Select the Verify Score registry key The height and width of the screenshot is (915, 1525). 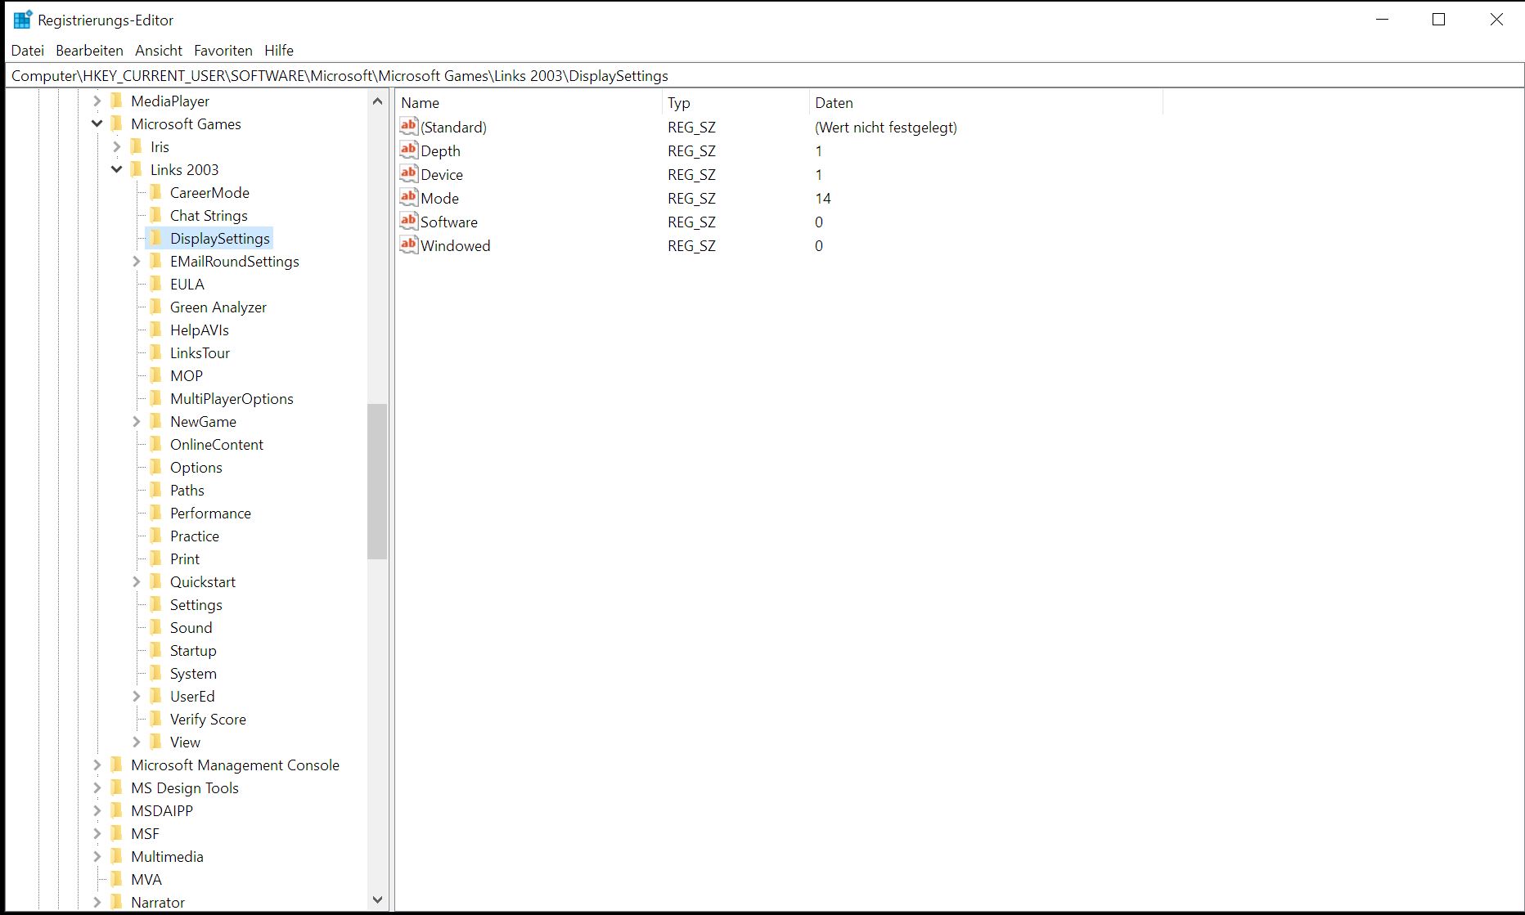(x=208, y=719)
